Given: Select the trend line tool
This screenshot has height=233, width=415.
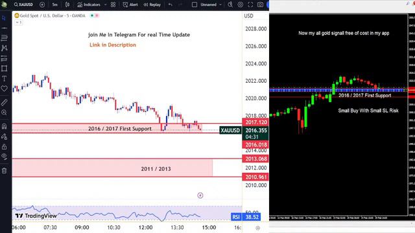Looking at the screenshot, I should point(4,28).
